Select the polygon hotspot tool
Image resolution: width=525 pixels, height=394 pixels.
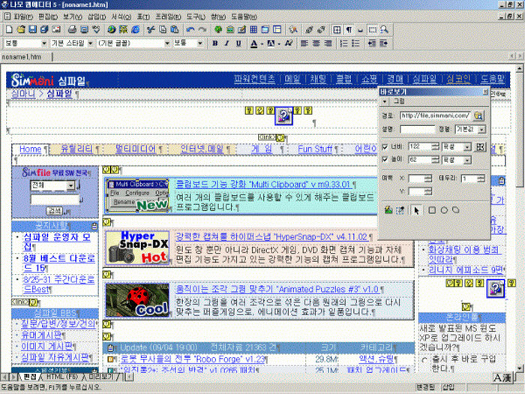tap(456, 210)
